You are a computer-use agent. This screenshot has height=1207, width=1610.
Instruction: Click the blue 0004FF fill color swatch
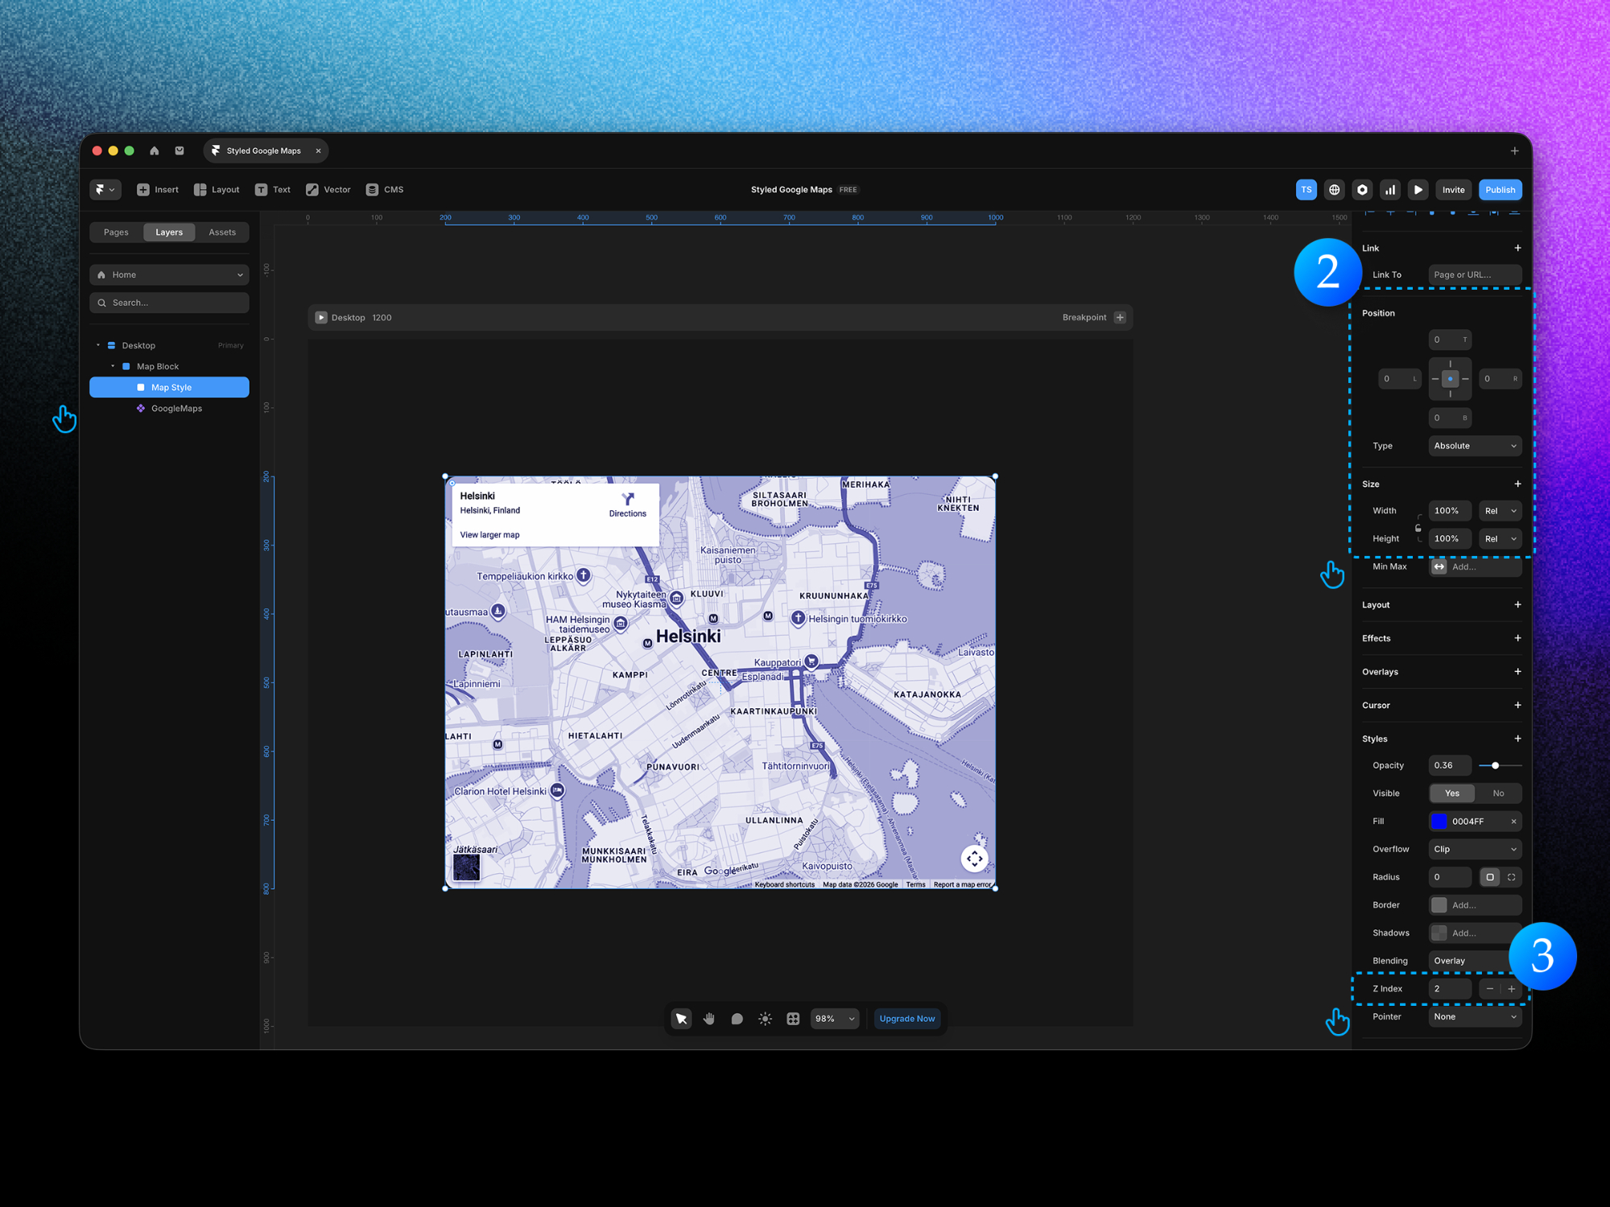click(1440, 821)
